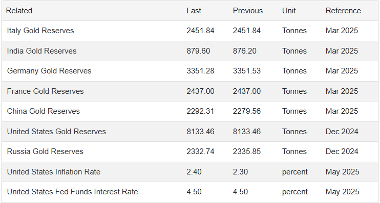Open the France Gold Reserves link

pos(45,91)
